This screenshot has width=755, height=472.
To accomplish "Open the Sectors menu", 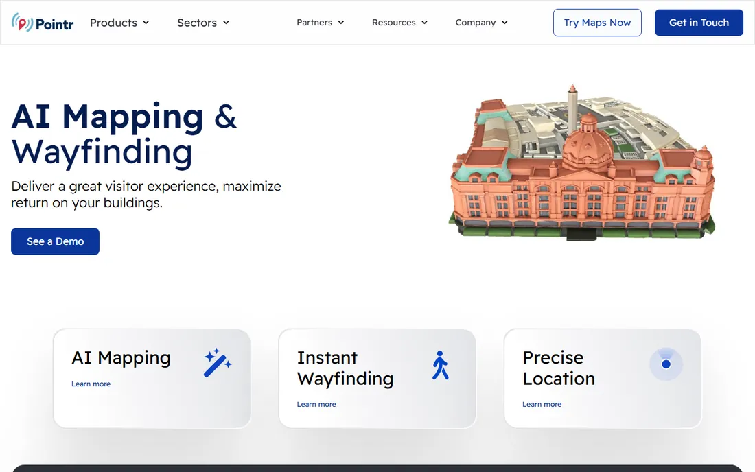I will pyautogui.click(x=203, y=23).
